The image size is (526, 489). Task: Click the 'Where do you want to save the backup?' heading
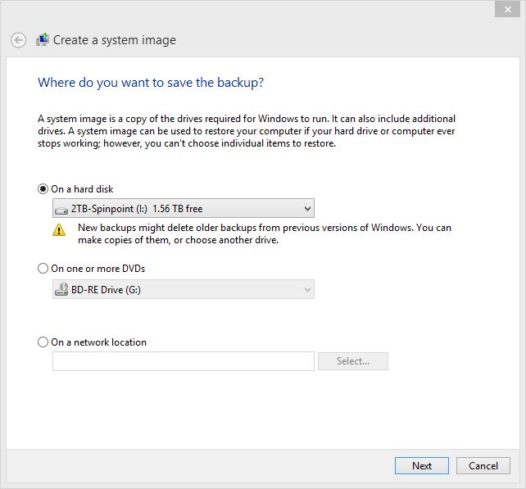[151, 83]
